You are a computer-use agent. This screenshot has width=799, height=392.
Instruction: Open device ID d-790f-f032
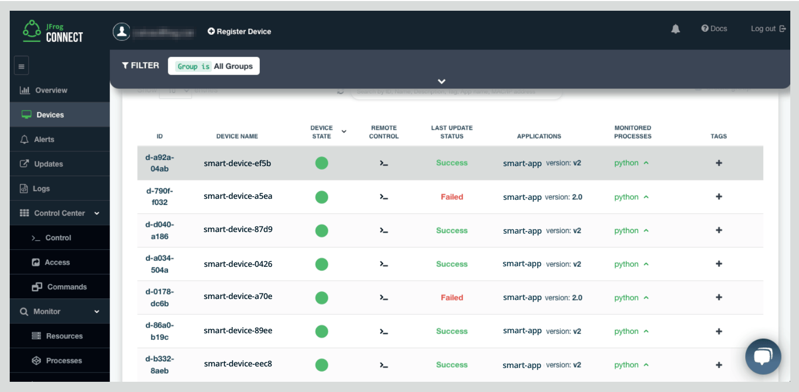160,197
